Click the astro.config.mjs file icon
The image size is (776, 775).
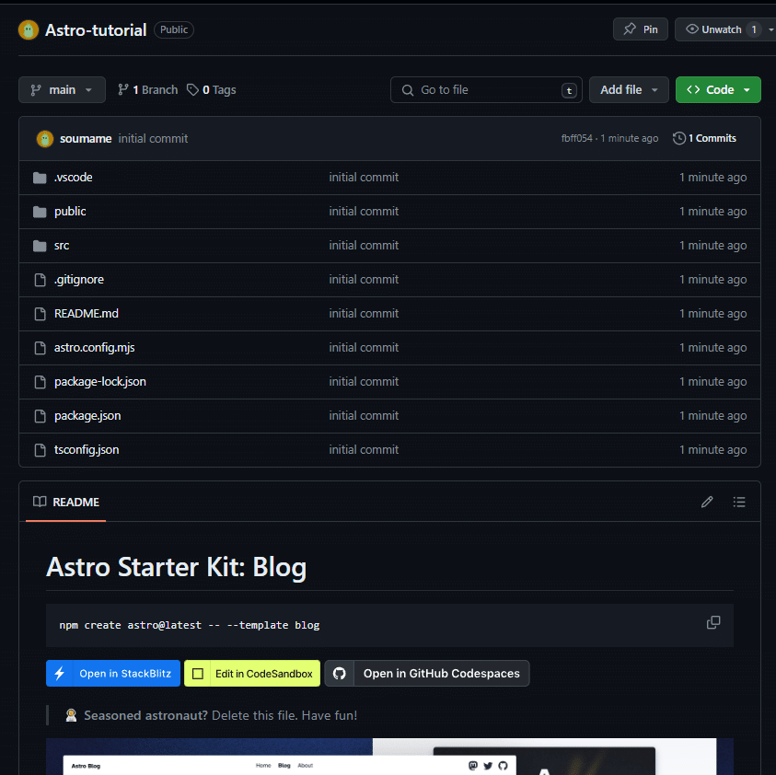click(41, 349)
